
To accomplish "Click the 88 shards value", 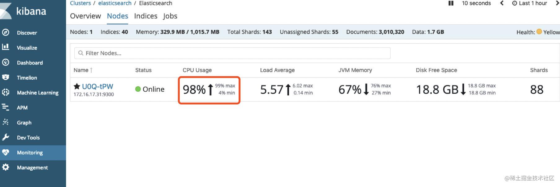I will 537,90.
